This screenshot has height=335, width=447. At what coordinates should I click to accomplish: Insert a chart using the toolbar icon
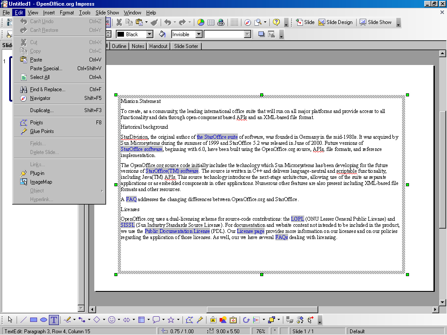(201, 22)
